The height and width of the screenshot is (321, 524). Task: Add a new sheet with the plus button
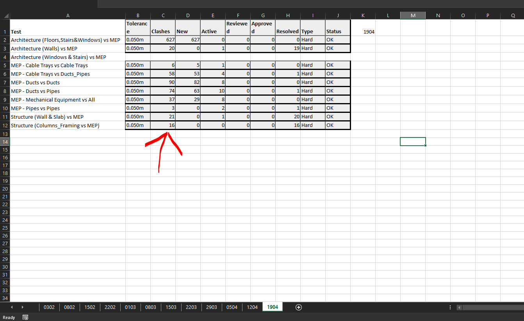[x=299, y=307]
